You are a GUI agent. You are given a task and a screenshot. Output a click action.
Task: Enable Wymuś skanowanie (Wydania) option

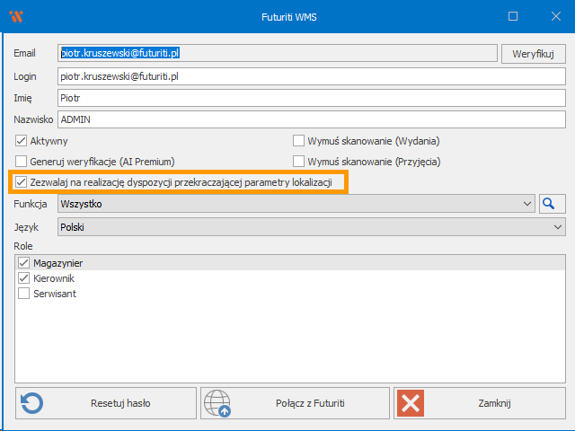[x=299, y=141]
